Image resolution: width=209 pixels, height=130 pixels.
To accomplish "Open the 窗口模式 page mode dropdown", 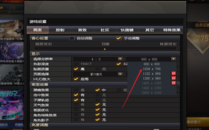I will [120, 74].
